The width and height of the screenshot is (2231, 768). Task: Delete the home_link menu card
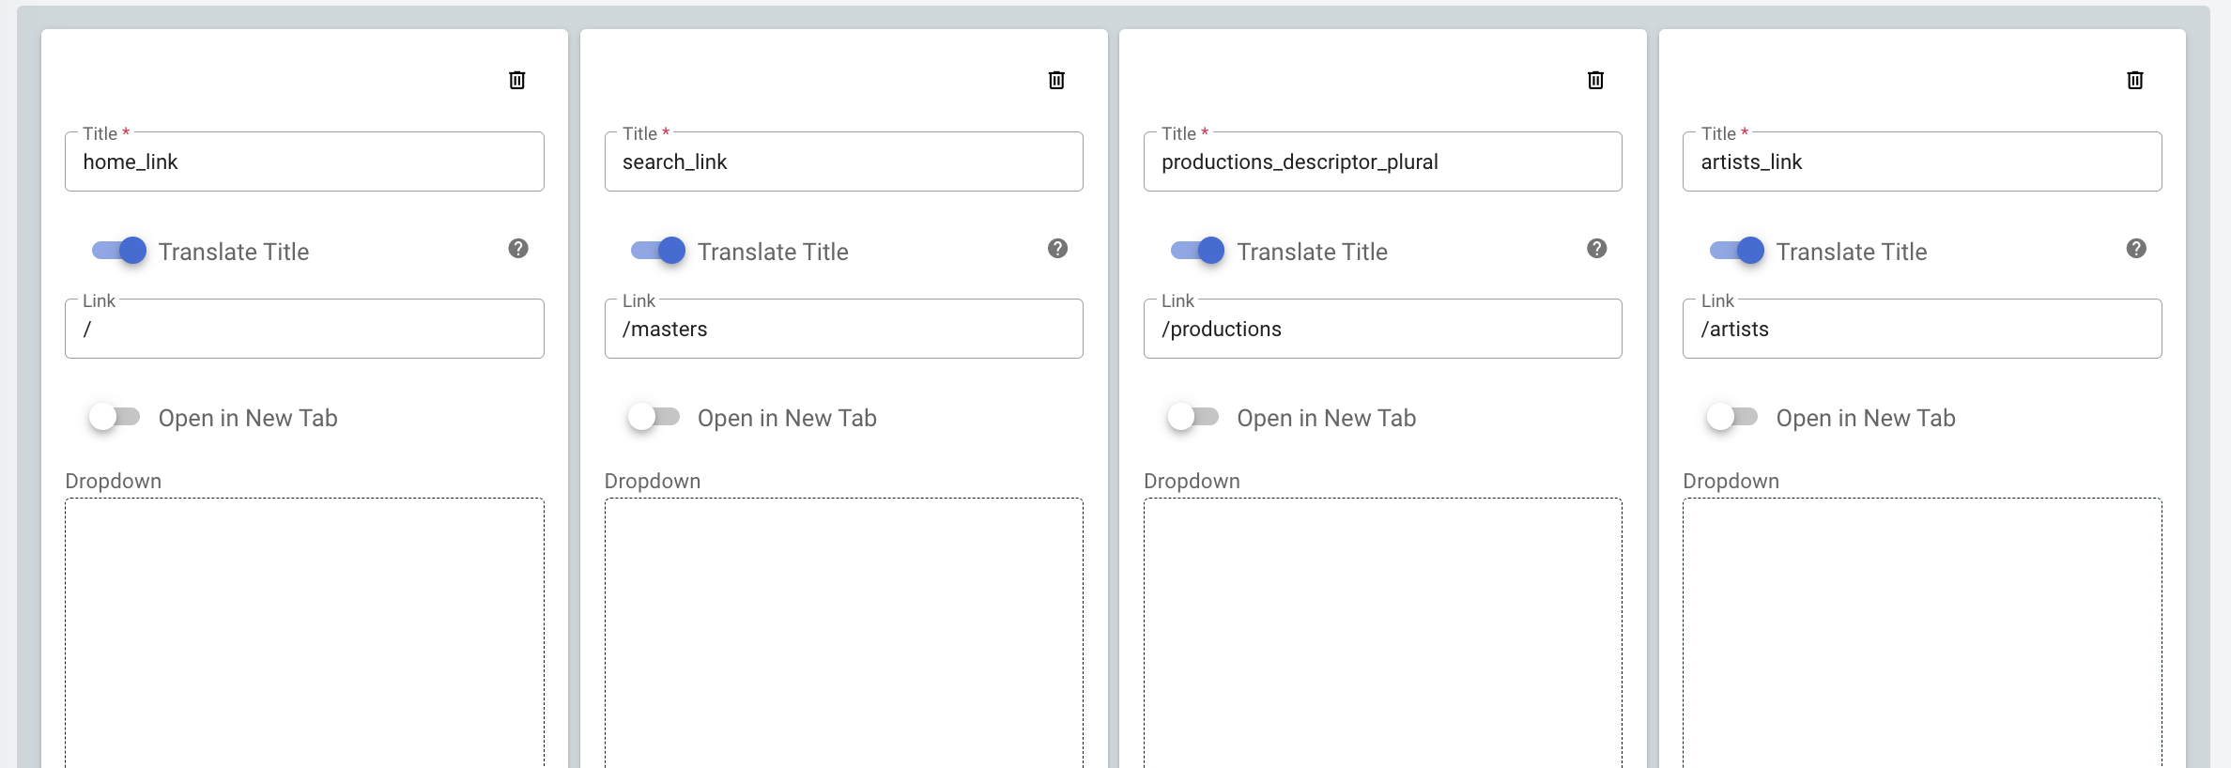click(x=517, y=80)
